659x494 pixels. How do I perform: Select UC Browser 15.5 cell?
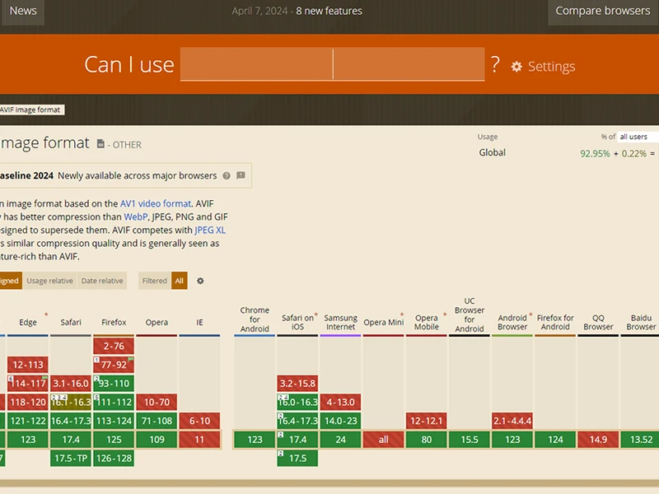[x=470, y=440]
